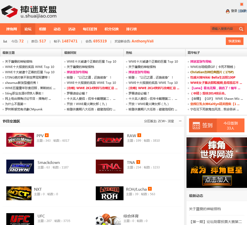Image resolution: width=247 pixels, height=225 pixels.
Task: Open 积分兑换 in the navigation bar
Action: [x=111, y=29]
